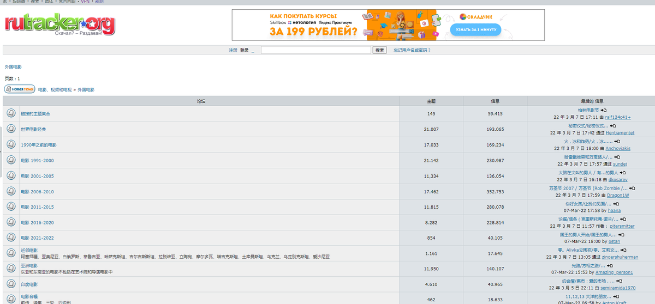Image resolution: width=655 pixels, height=304 pixels.
Task: Open the 电影 1991-2000 forum
Action: [37, 161]
